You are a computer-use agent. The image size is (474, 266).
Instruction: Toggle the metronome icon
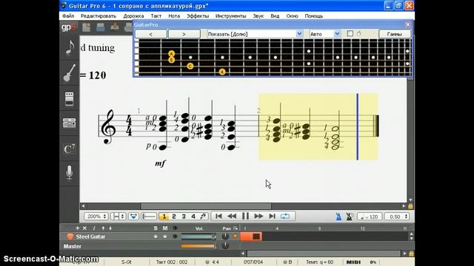[x=338, y=216]
